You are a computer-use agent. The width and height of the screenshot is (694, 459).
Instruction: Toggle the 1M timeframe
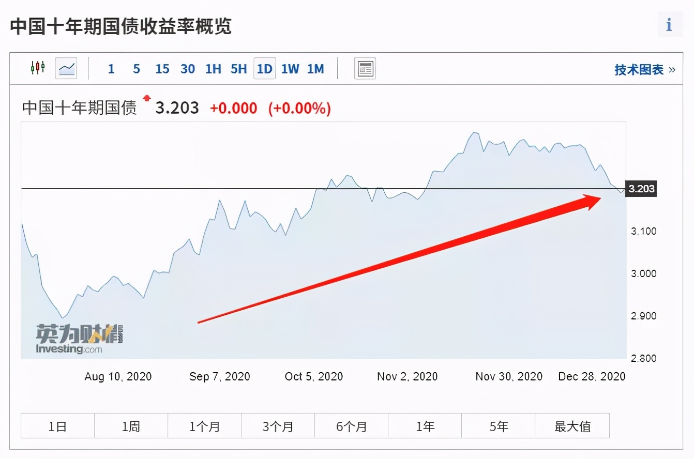tap(315, 68)
